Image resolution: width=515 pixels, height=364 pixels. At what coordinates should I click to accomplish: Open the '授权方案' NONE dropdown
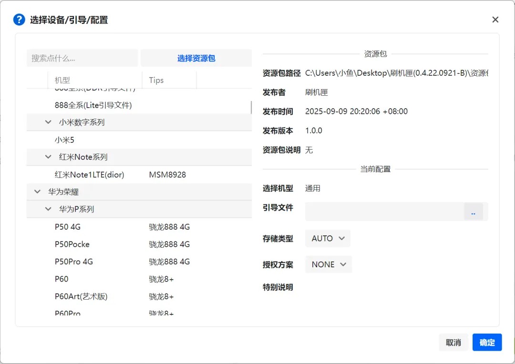(329, 264)
